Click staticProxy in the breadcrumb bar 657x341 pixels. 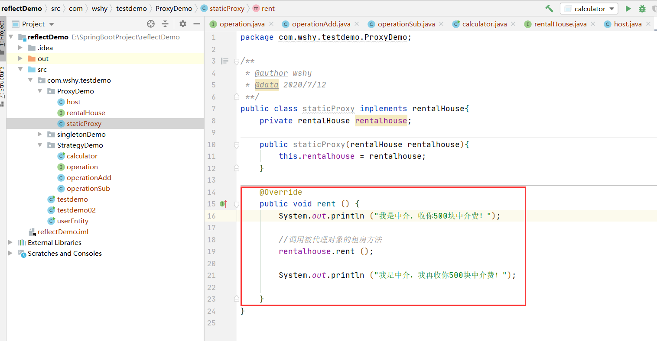tap(223, 8)
